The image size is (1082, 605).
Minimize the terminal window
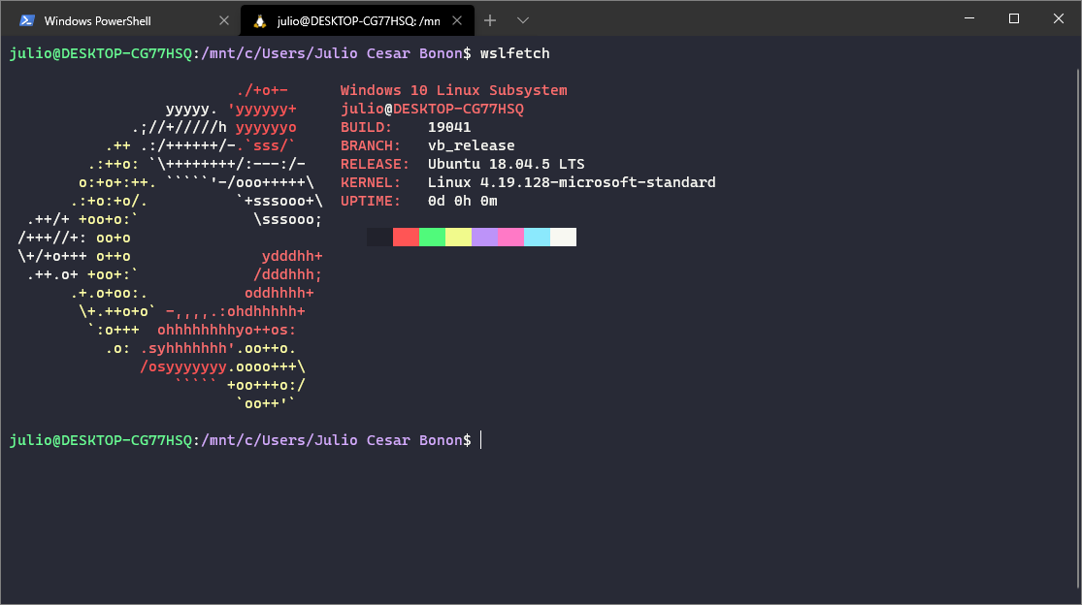969,18
